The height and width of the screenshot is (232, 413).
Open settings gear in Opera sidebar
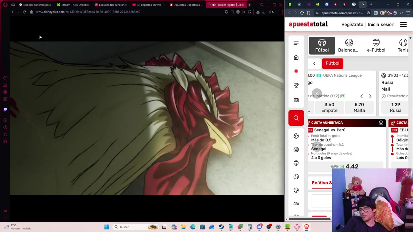(5, 141)
